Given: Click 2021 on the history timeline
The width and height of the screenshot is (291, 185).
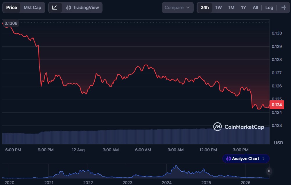Looking at the screenshot, I should (x=49, y=183).
